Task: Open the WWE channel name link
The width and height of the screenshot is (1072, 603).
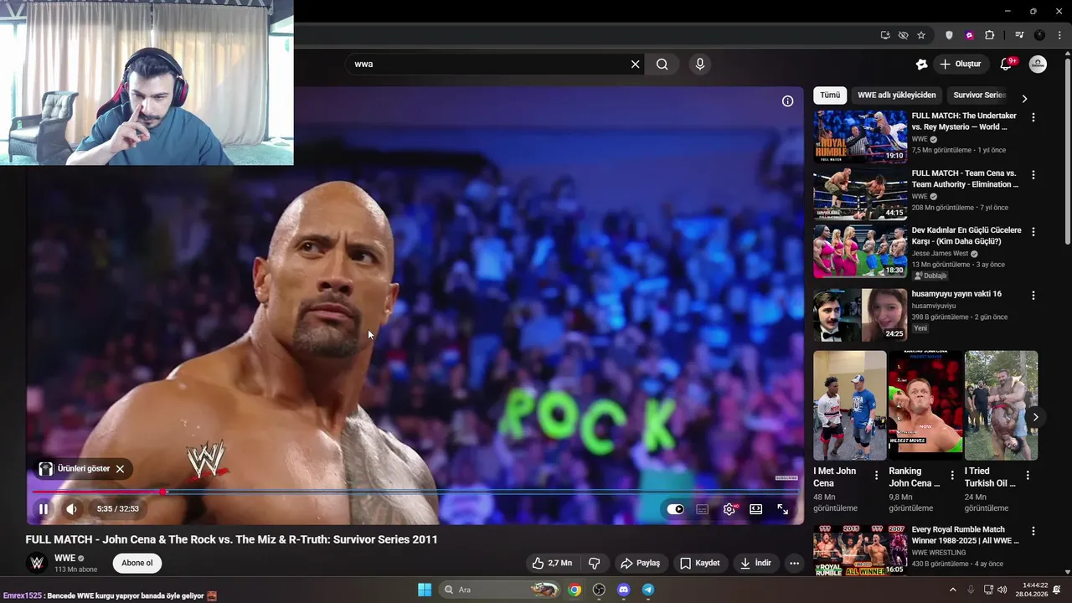Action: (64, 558)
